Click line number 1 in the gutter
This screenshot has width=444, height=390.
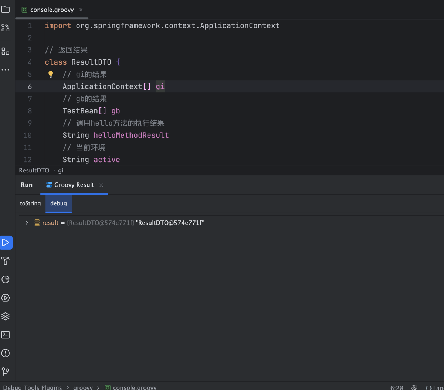pyautogui.click(x=30, y=25)
